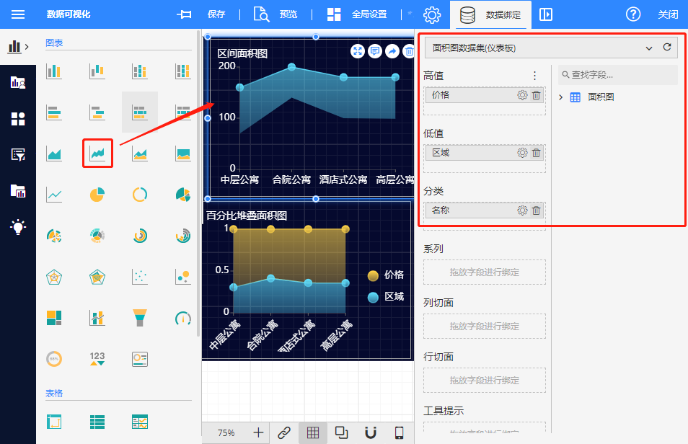Open the help question mark icon
This screenshot has width=688, height=444.
click(x=633, y=14)
